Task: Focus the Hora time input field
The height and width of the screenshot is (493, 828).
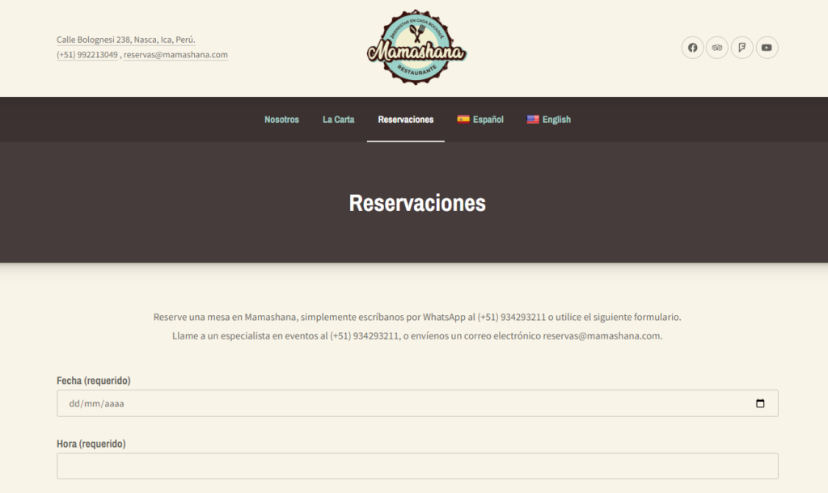Action: pos(417,466)
